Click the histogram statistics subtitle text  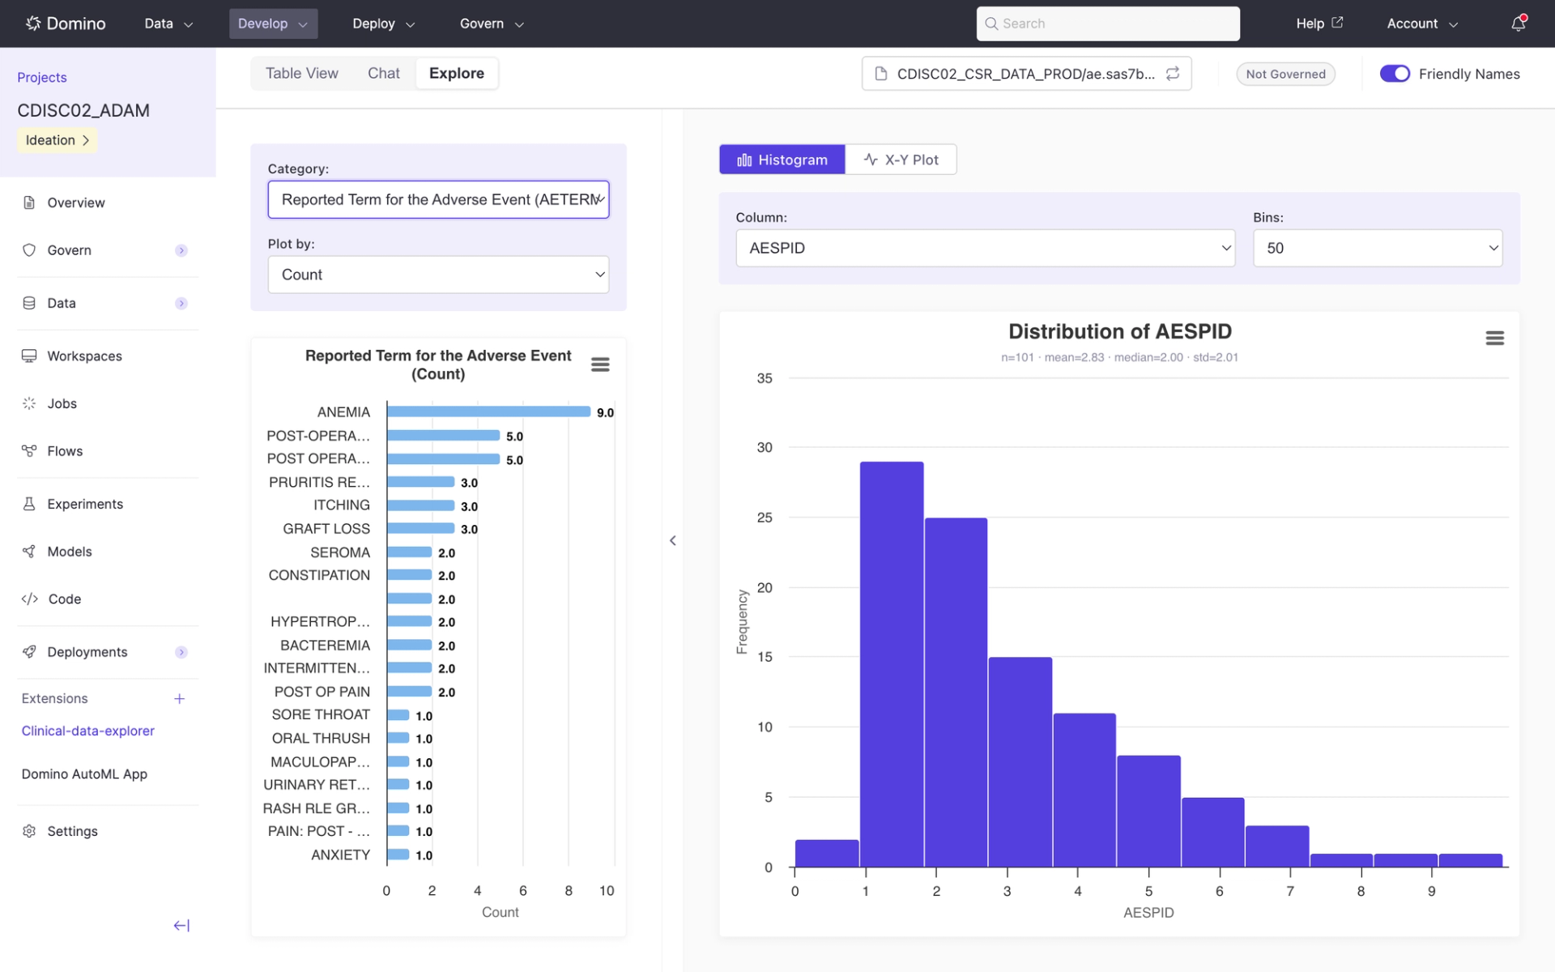pos(1119,357)
